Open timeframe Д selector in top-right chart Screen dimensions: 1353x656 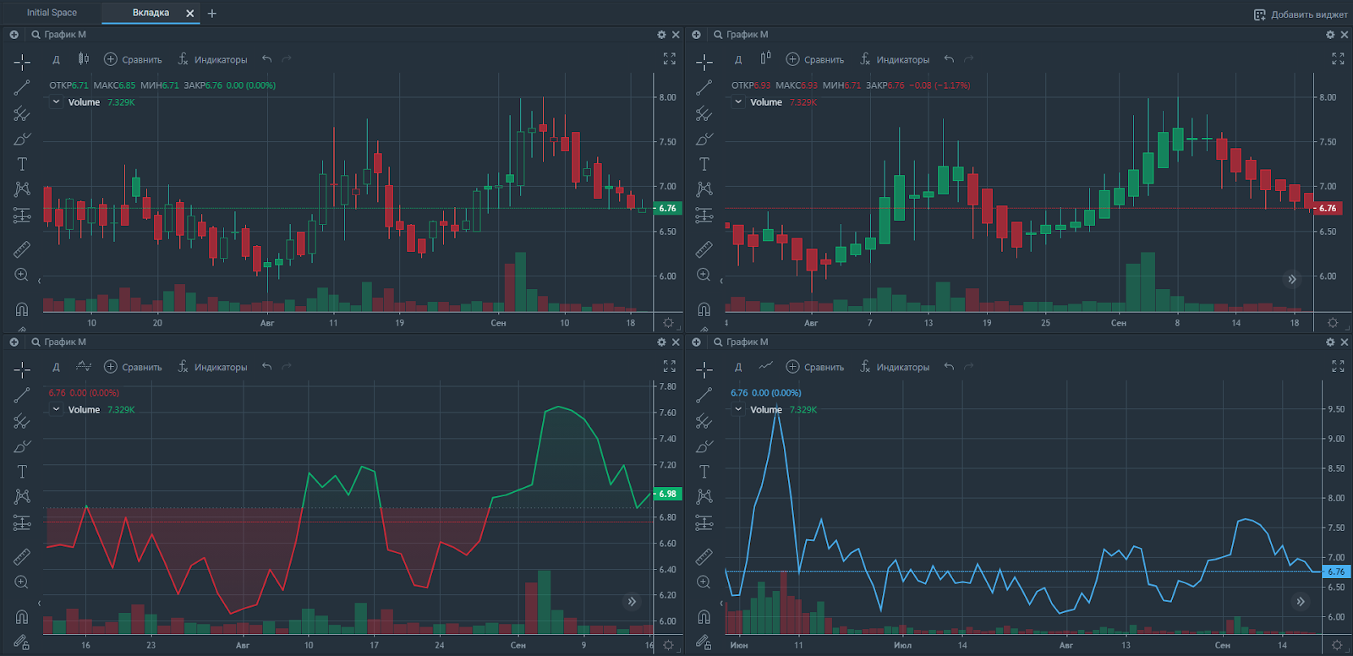[x=738, y=60]
